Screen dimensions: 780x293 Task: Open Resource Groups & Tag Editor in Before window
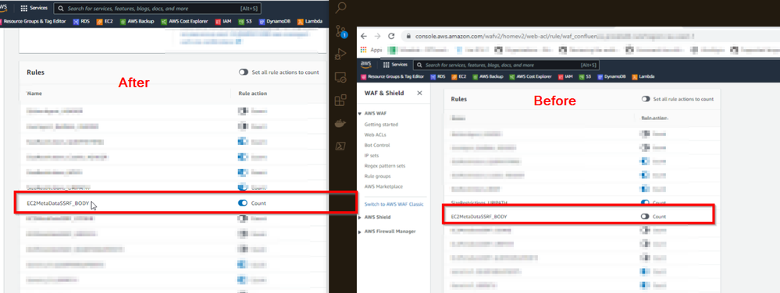(393, 76)
